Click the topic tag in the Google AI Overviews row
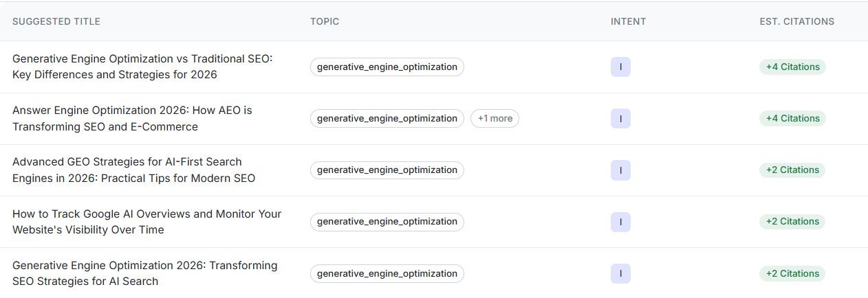The height and width of the screenshot is (298, 868). pos(387,221)
